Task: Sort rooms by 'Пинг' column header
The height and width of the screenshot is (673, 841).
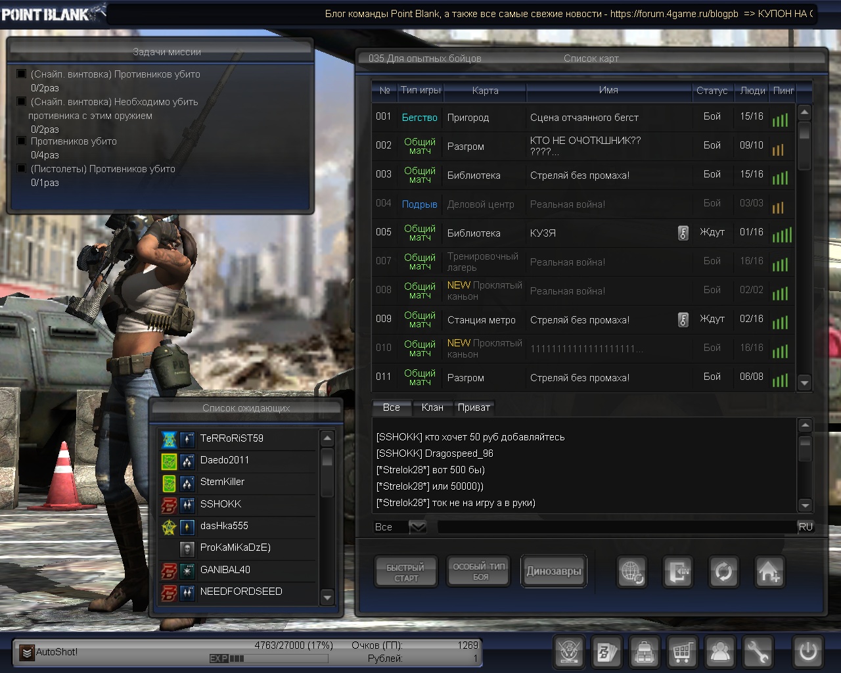Action: click(x=783, y=91)
